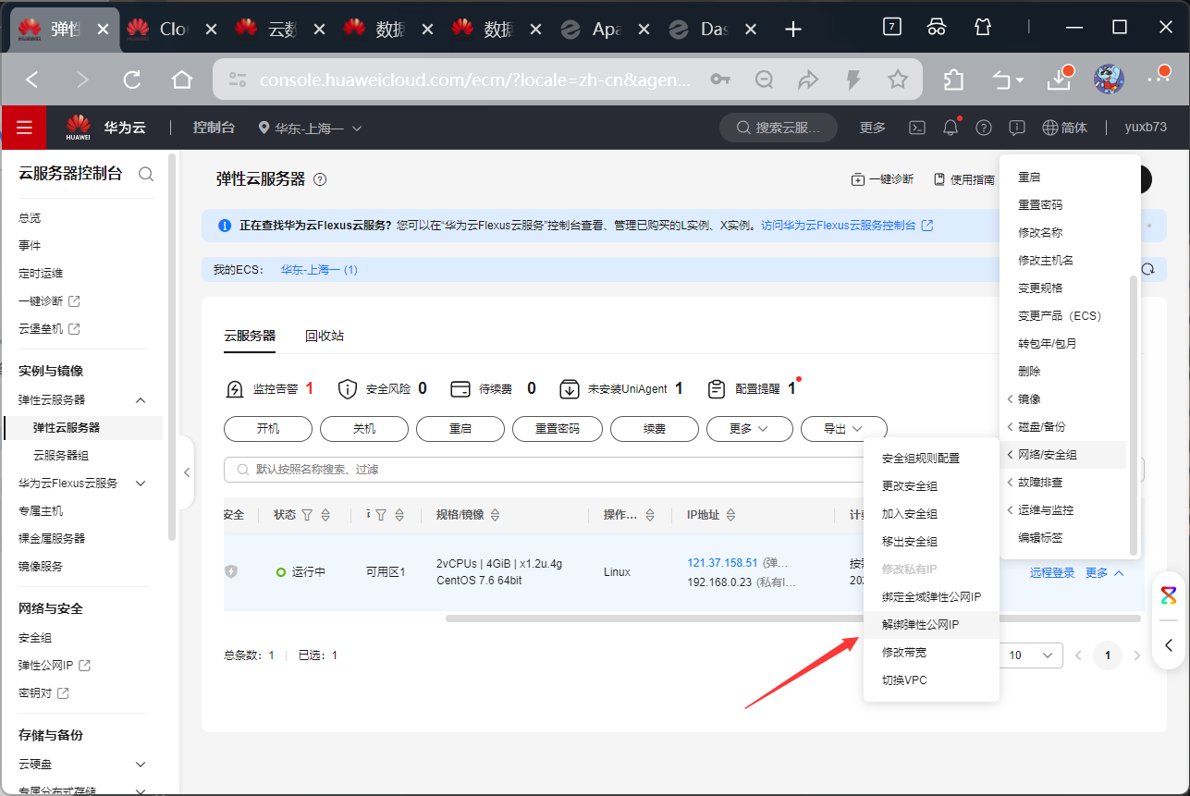Click the search icon beside 云服务器控制台
1190x796 pixels.
[x=146, y=174]
